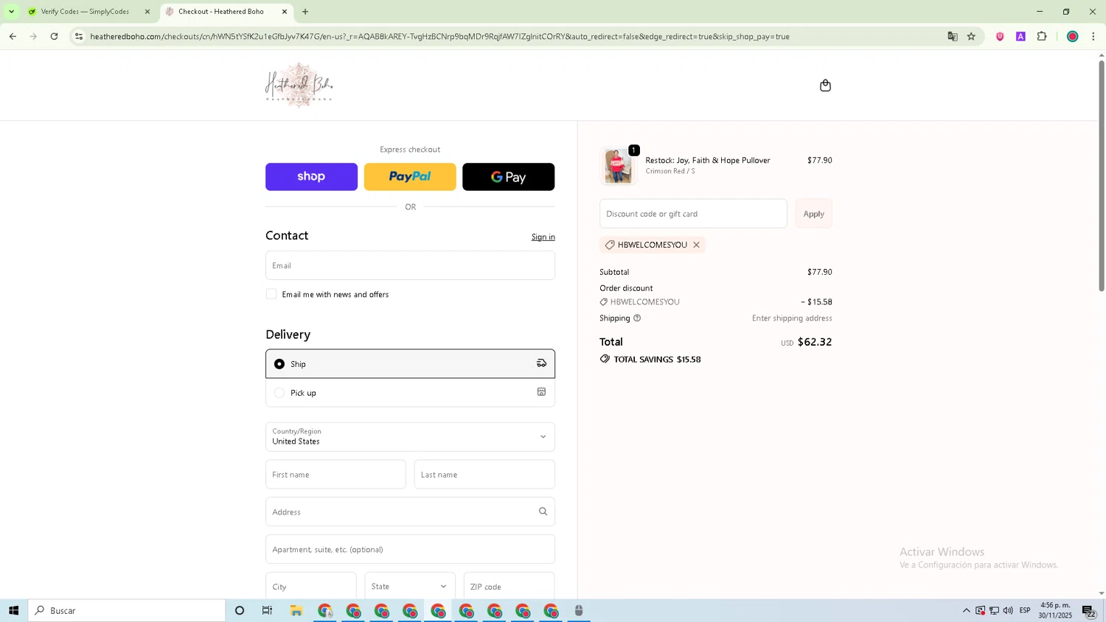Click the pullover product thumbnail
Image resolution: width=1106 pixels, height=622 pixels.
tap(618, 166)
